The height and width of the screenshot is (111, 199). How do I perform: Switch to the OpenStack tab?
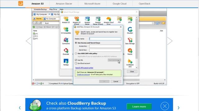tap(144, 4)
